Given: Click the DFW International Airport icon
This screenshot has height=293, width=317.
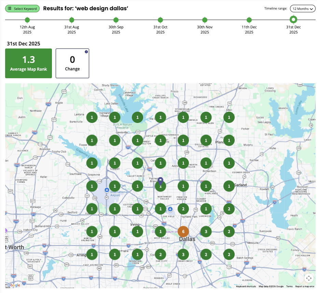Looking at the screenshot, I should (x=107, y=190).
